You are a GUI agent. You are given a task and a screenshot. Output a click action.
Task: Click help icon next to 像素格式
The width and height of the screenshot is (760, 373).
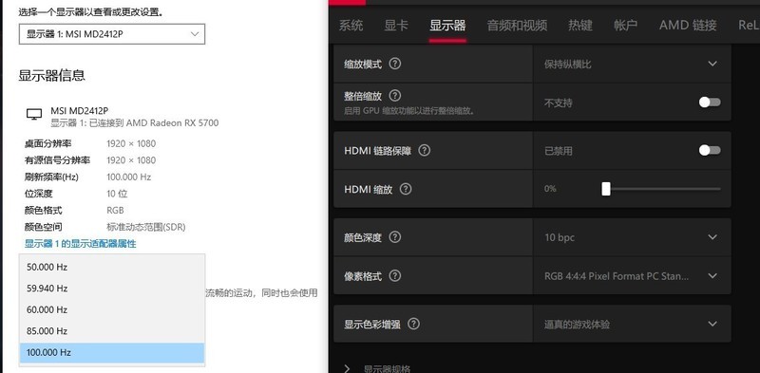pos(395,275)
